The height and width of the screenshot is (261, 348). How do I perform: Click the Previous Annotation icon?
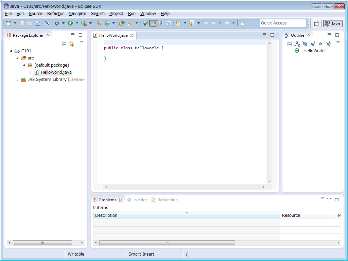click(192, 23)
